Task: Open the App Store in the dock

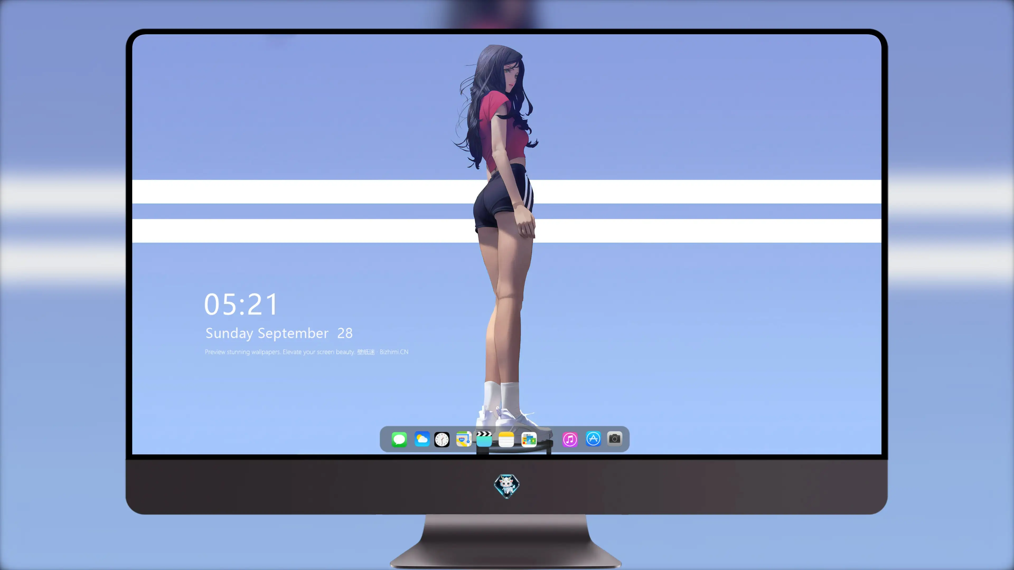Action: [x=593, y=439]
